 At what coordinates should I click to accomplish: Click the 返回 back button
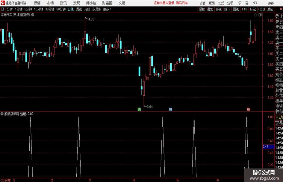tap(270, 9)
